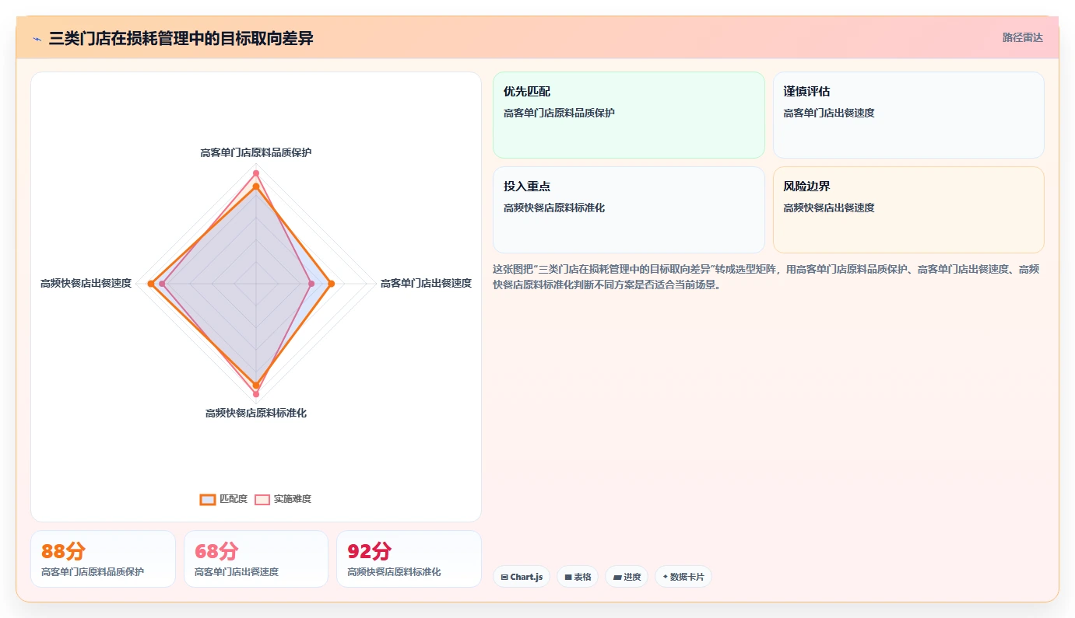Click the 68分 score card
Viewport: 1075px width, 618px height.
point(256,559)
